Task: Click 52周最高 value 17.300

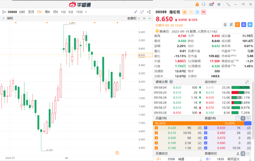Action: (215, 61)
